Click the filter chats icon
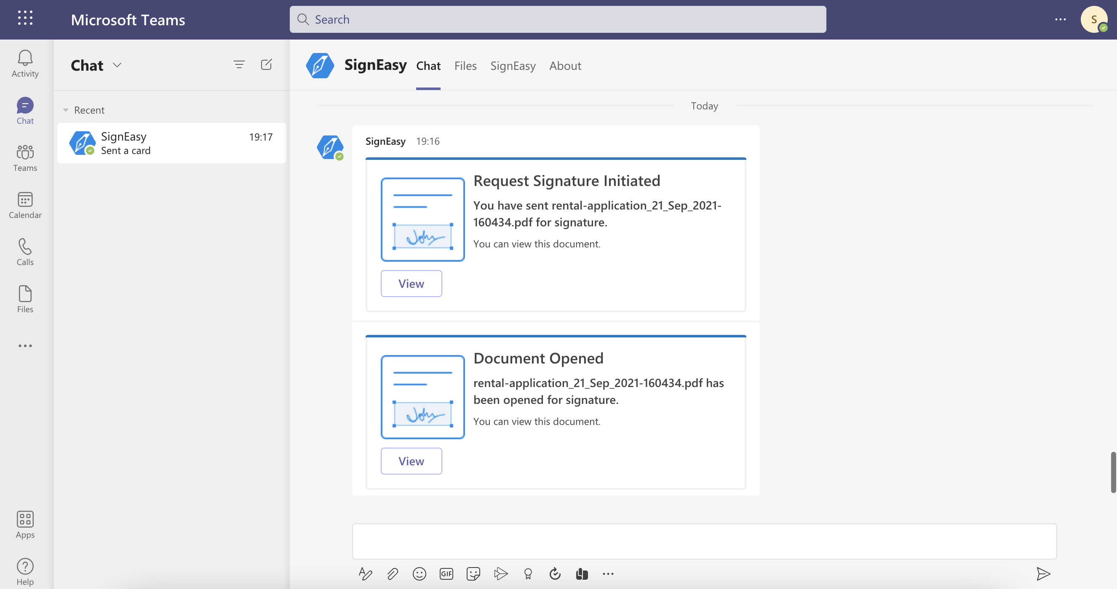The image size is (1117, 589). [239, 65]
